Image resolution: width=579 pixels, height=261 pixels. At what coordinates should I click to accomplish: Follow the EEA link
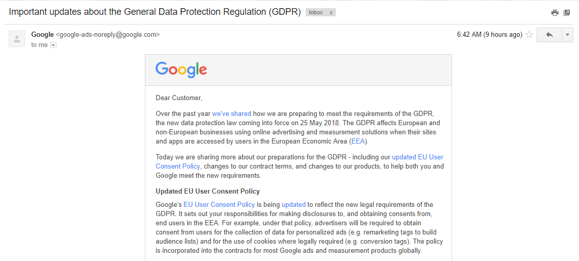(358, 141)
